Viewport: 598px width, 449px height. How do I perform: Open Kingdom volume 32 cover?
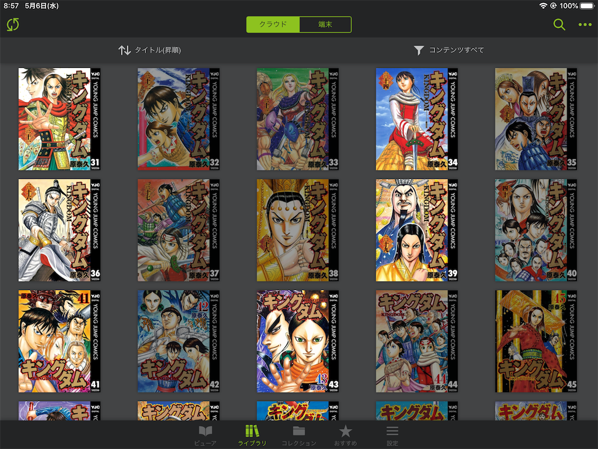pyautogui.click(x=179, y=119)
